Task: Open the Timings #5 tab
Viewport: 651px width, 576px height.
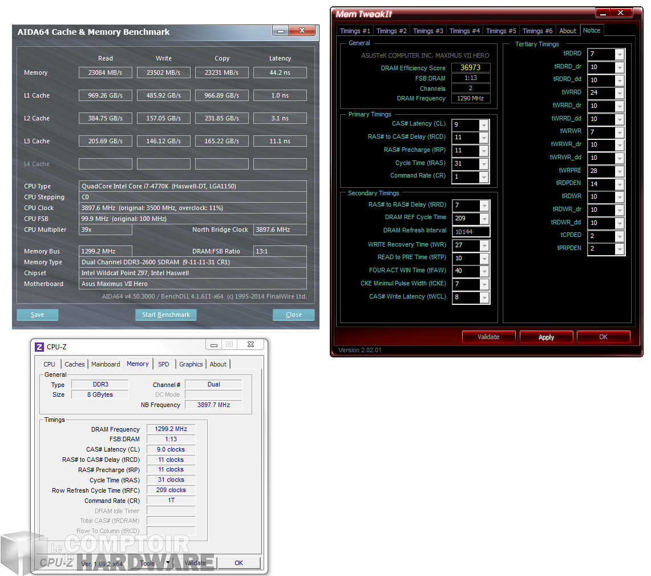Action: pyautogui.click(x=501, y=31)
